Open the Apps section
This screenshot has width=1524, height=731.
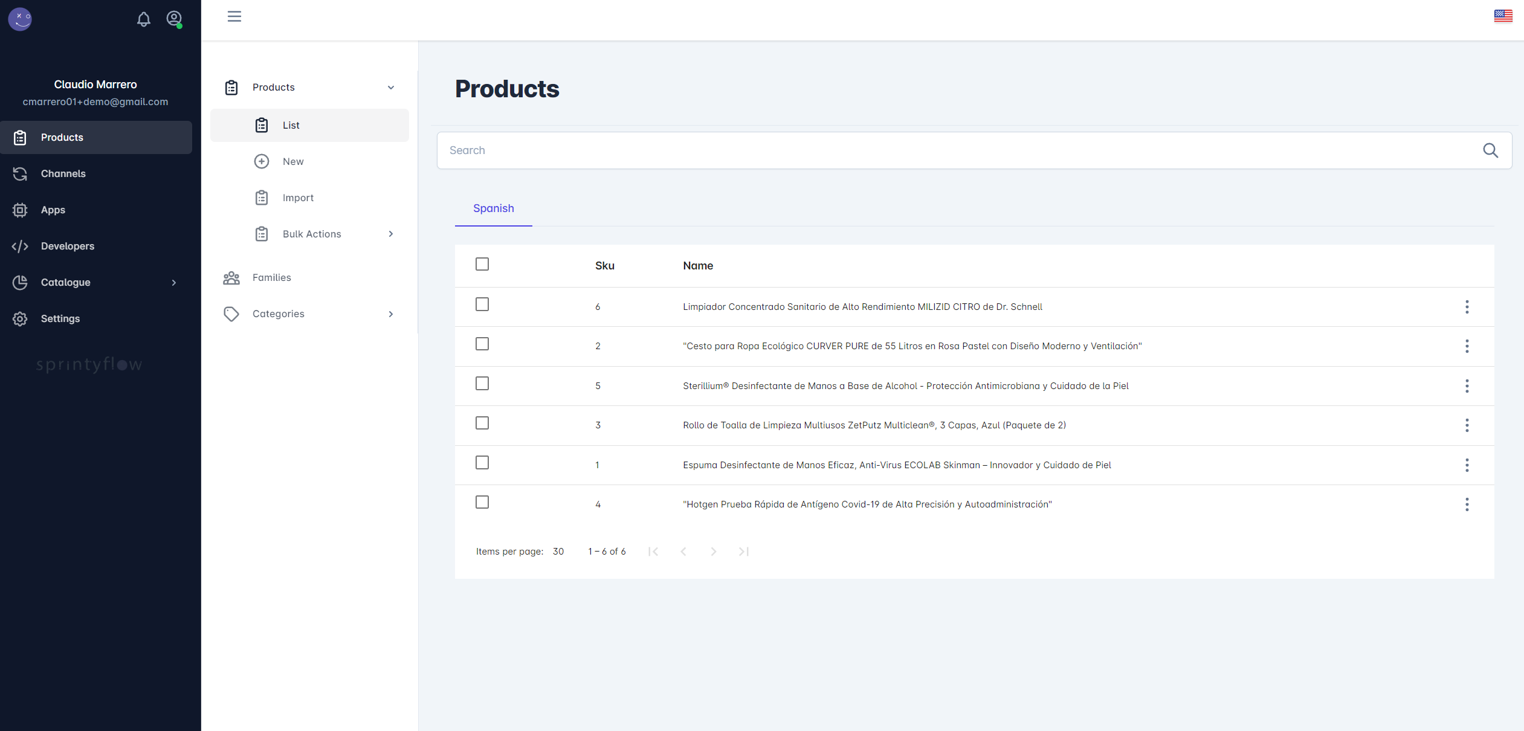pyautogui.click(x=53, y=210)
